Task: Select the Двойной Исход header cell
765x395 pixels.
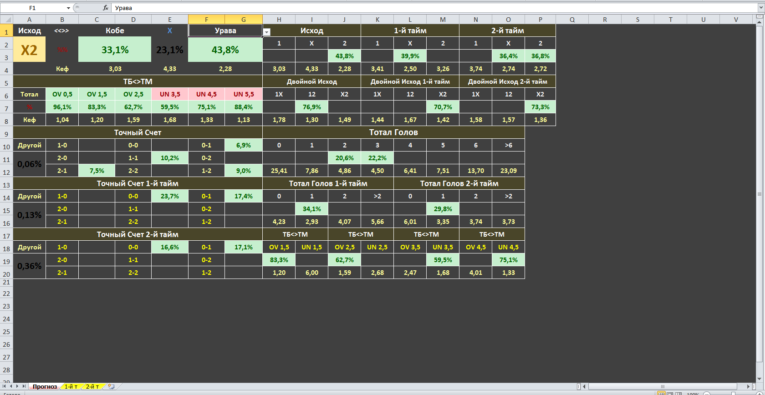Action: click(312, 81)
